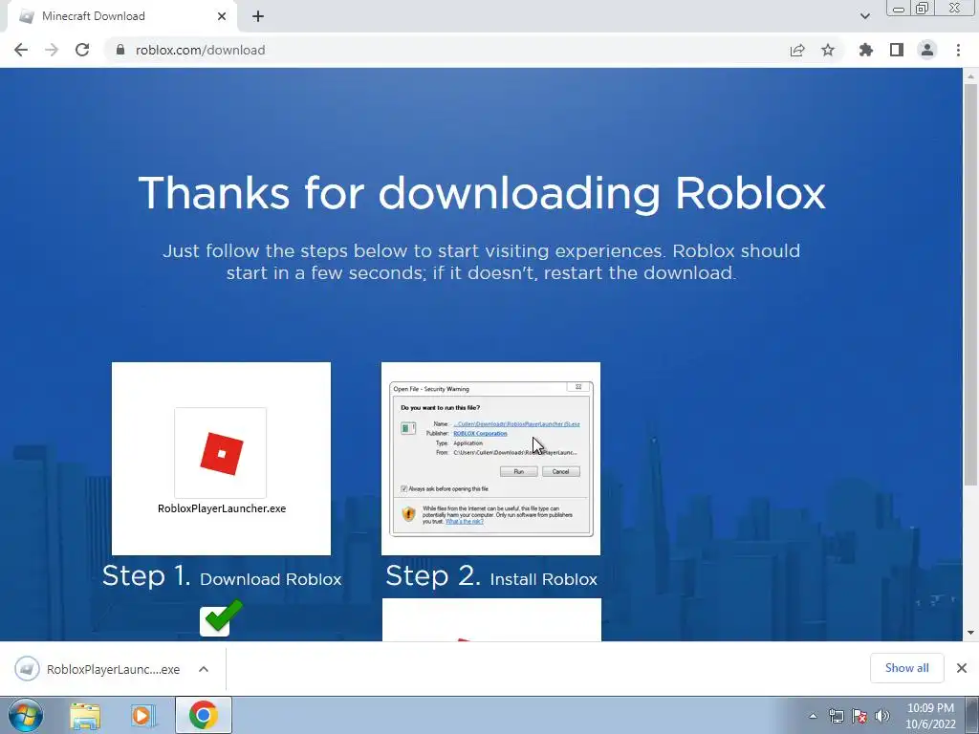Click the 'Step 2. Install Roblox' label
This screenshot has height=734, width=979.
coord(491,576)
